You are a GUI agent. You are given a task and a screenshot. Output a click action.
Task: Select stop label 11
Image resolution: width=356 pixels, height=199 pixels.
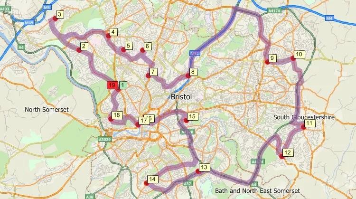click(309, 123)
